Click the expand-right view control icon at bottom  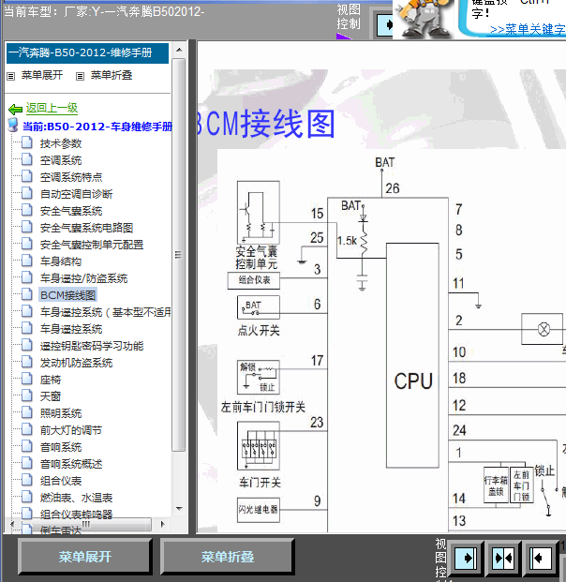pyautogui.click(x=466, y=558)
